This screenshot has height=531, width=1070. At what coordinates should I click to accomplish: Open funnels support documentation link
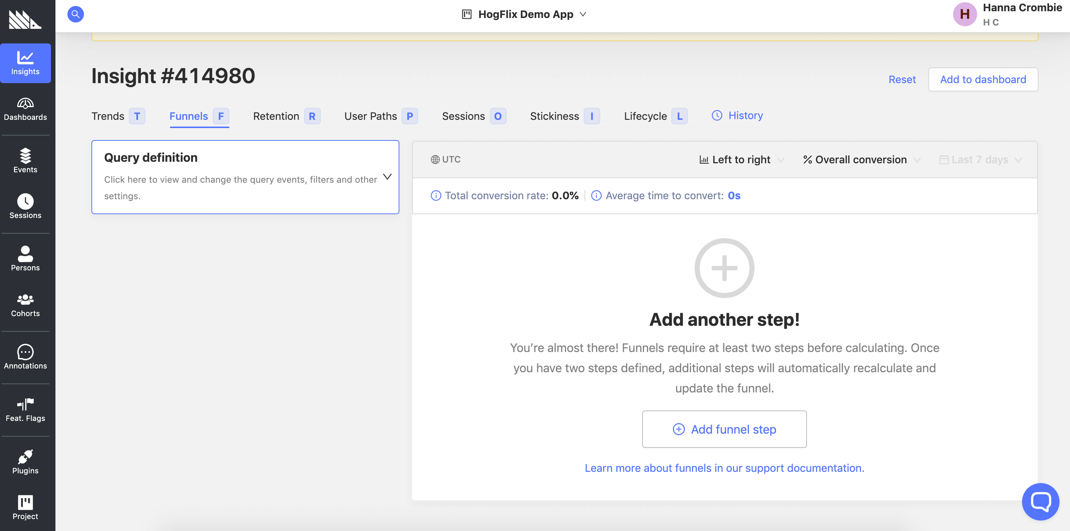pos(724,468)
